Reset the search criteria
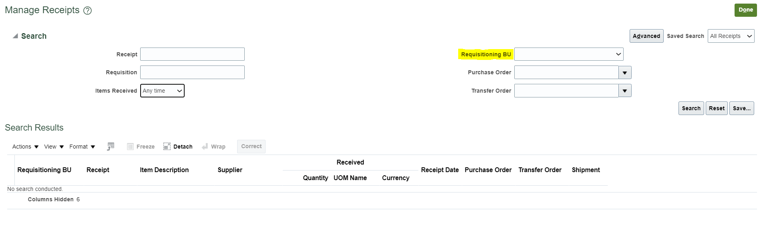This screenshot has height=246, width=761. [717, 108]
